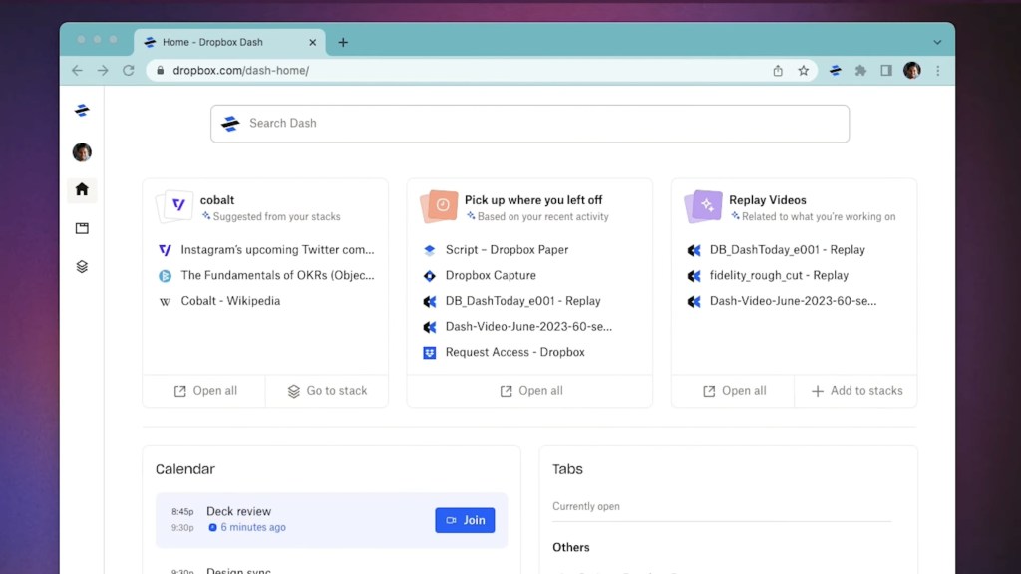This screenshot has height=574, width=1021.
Task: Open the Stacks layers icon in the sidebar
Action: coord(82,267)
